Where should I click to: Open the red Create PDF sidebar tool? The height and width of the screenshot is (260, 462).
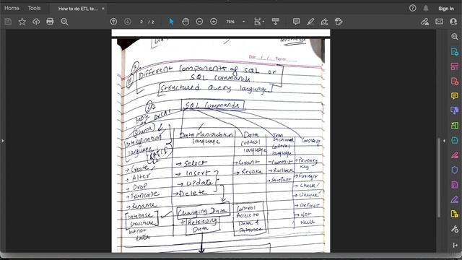click(x=454, y=81)
